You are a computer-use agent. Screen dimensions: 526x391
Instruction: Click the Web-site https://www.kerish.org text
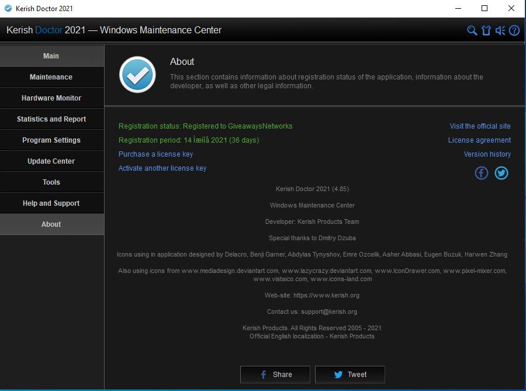[312, 295]
